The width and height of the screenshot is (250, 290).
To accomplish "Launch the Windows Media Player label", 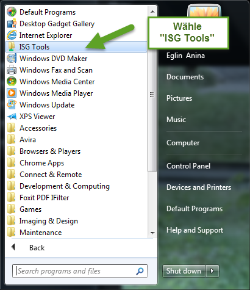I will coord(56,93).
